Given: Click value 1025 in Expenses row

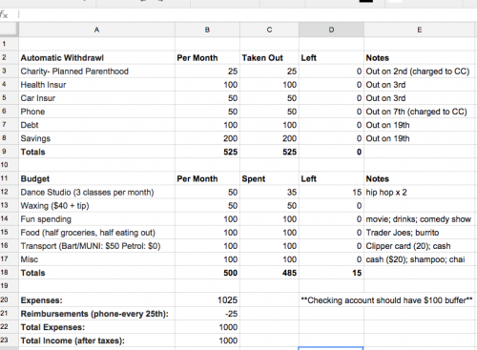Looking at the screenshot, I should pos(207,300).
